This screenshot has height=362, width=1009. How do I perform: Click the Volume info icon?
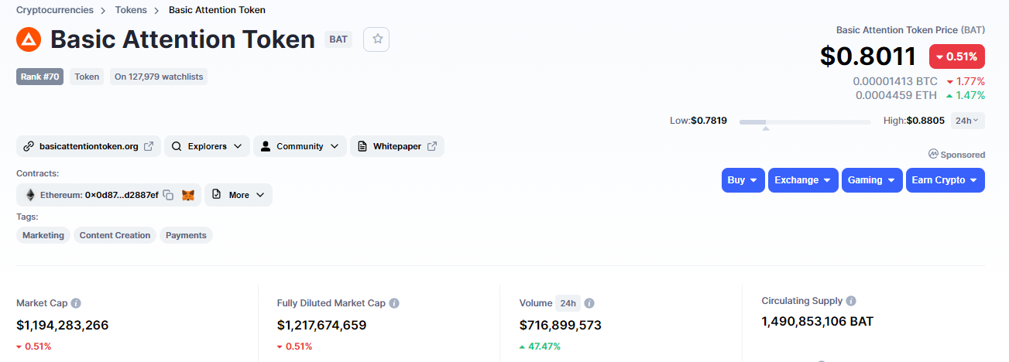click(x=589, y=303)
